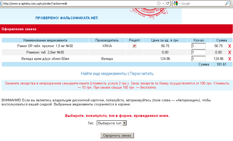
Task: Click quantity field for Равел SR
Action: click(199, 46)
